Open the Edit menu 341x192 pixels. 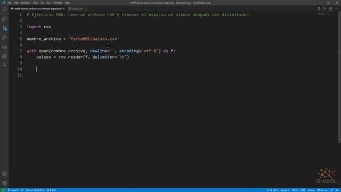pos(16,3)
